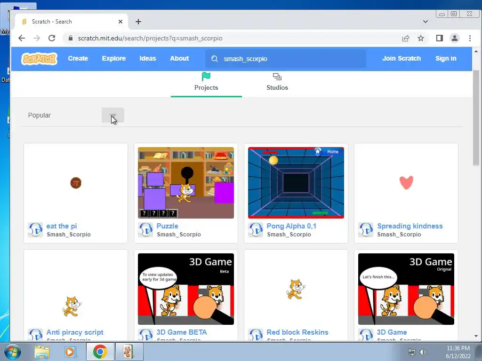Open the eat the pi project link

tap(62, 226)
